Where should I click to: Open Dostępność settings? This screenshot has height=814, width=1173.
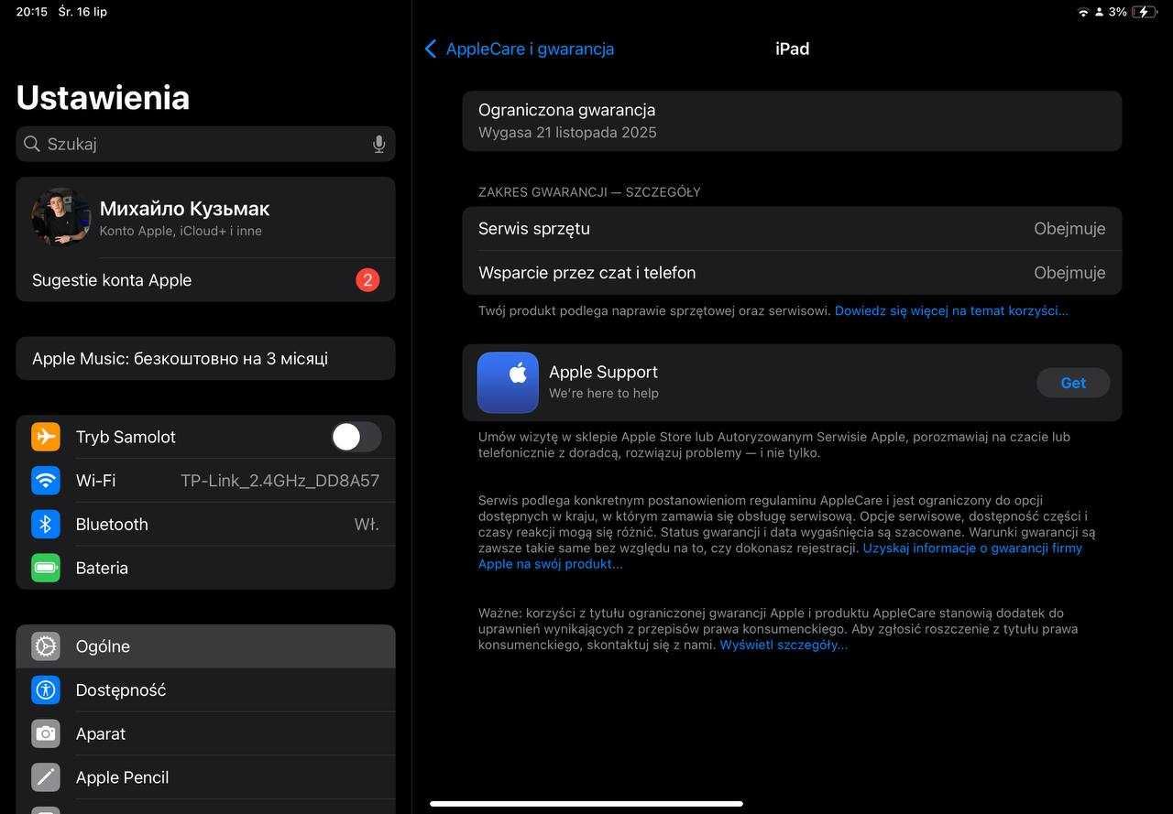205,690
